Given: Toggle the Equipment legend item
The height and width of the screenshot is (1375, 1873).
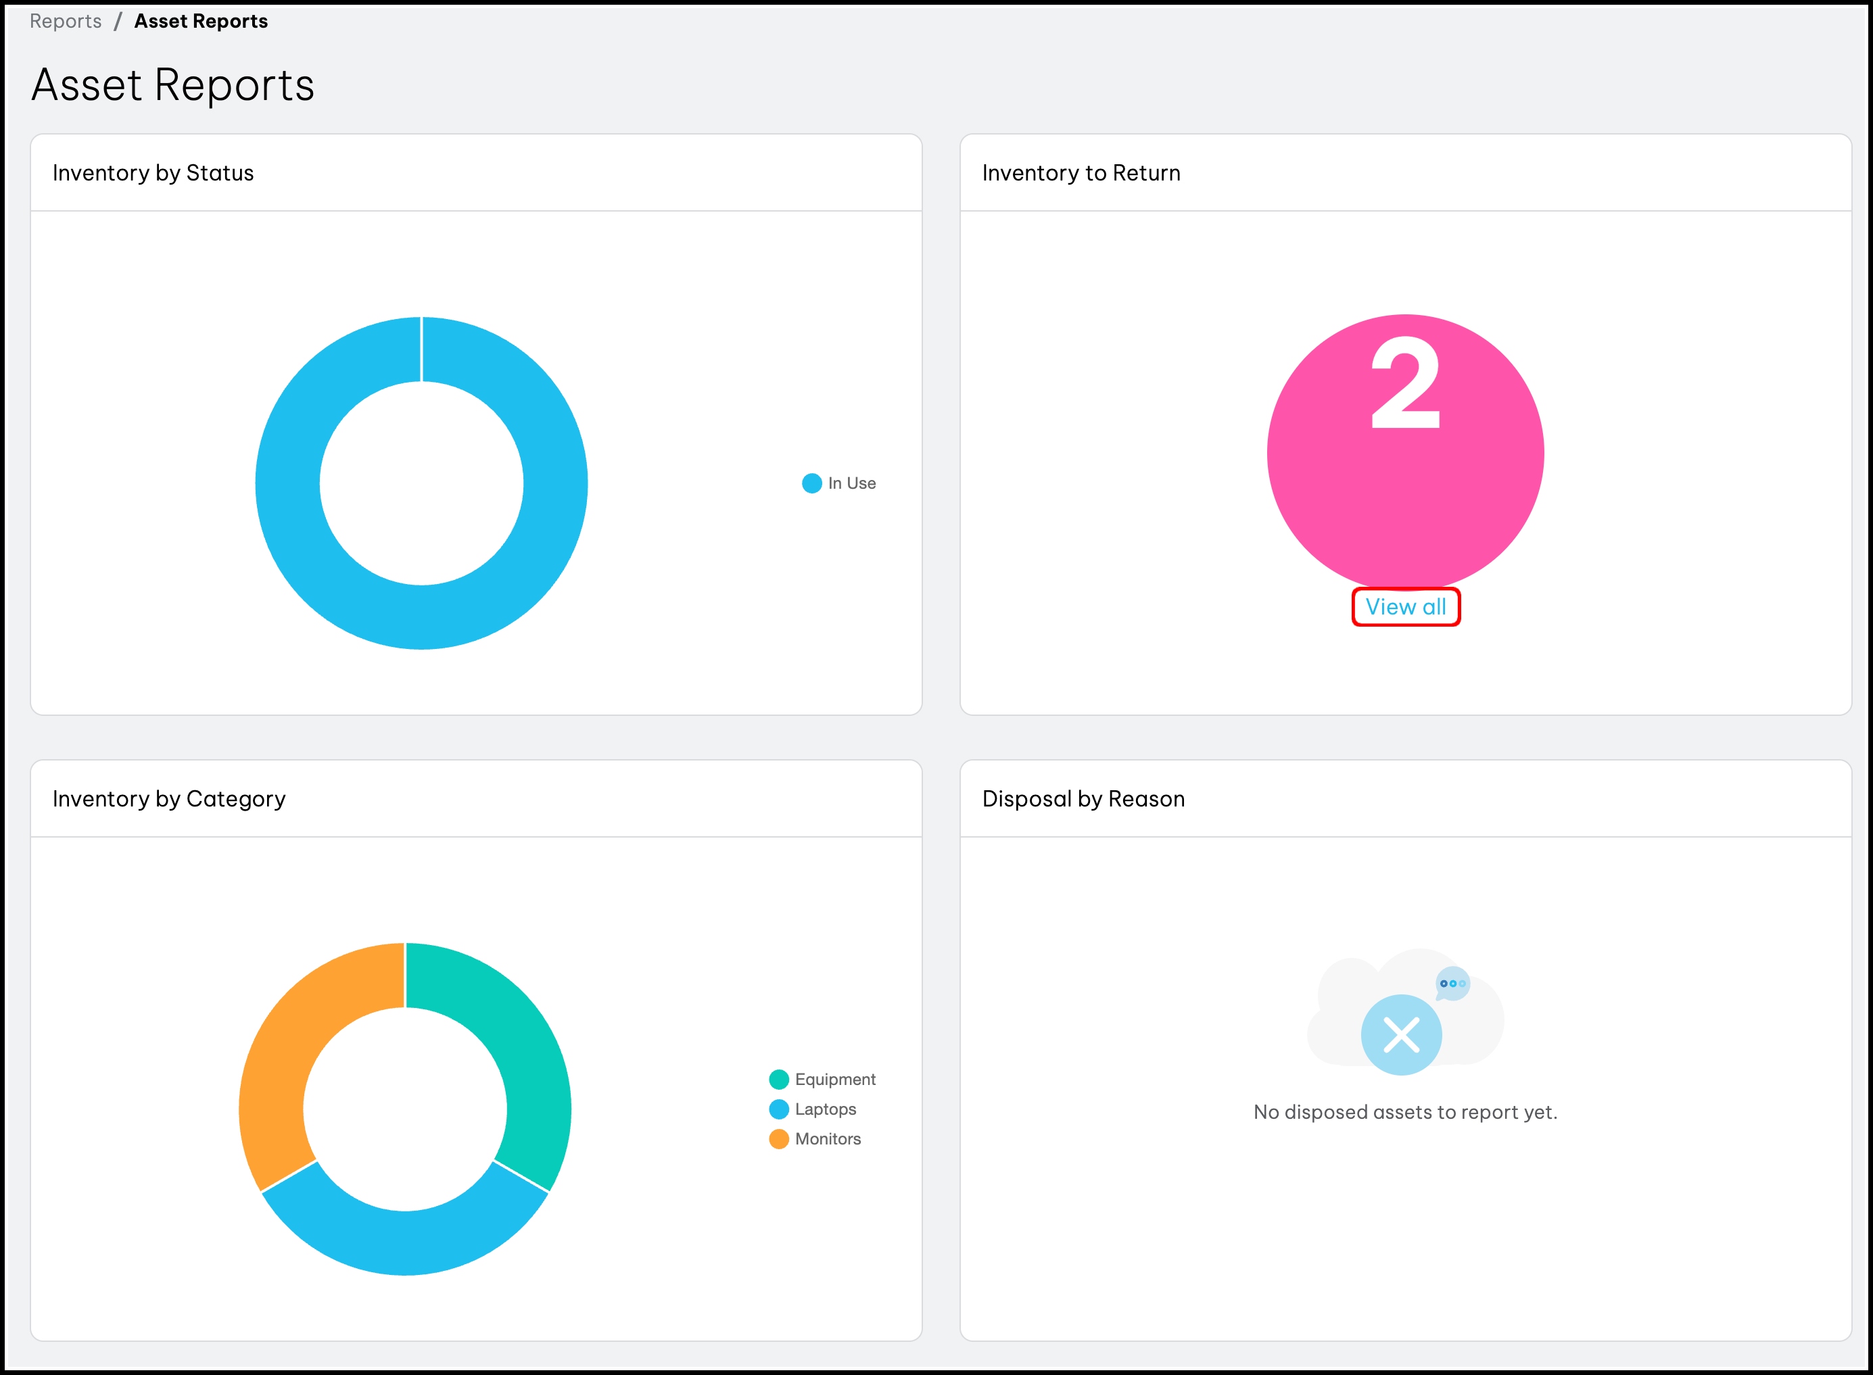Looking at the screenshot, I should (x=834, y=1080).
